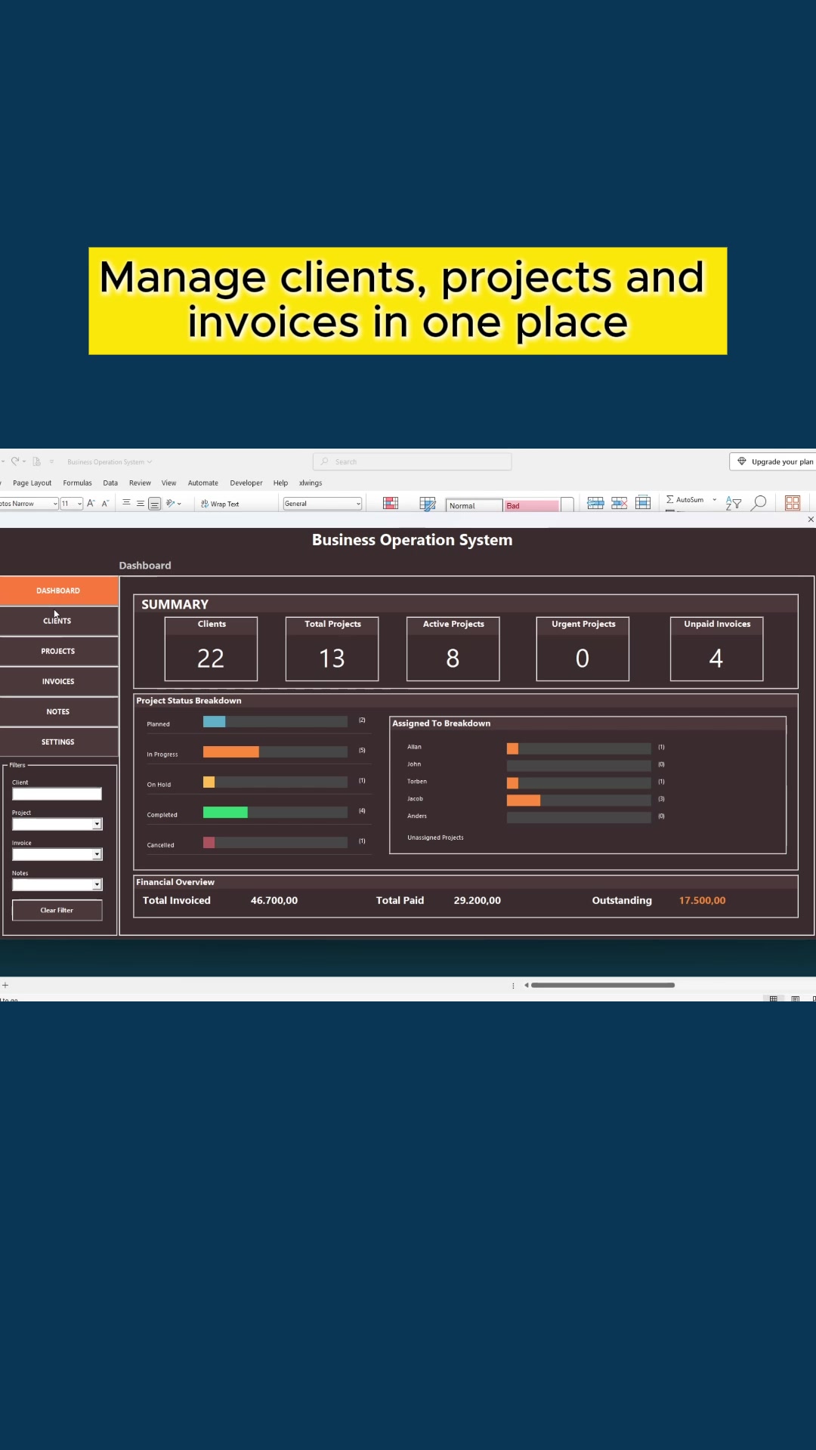816x1450 pixels.
Task: Open Conditional Formatting icon
Action: 391,504
